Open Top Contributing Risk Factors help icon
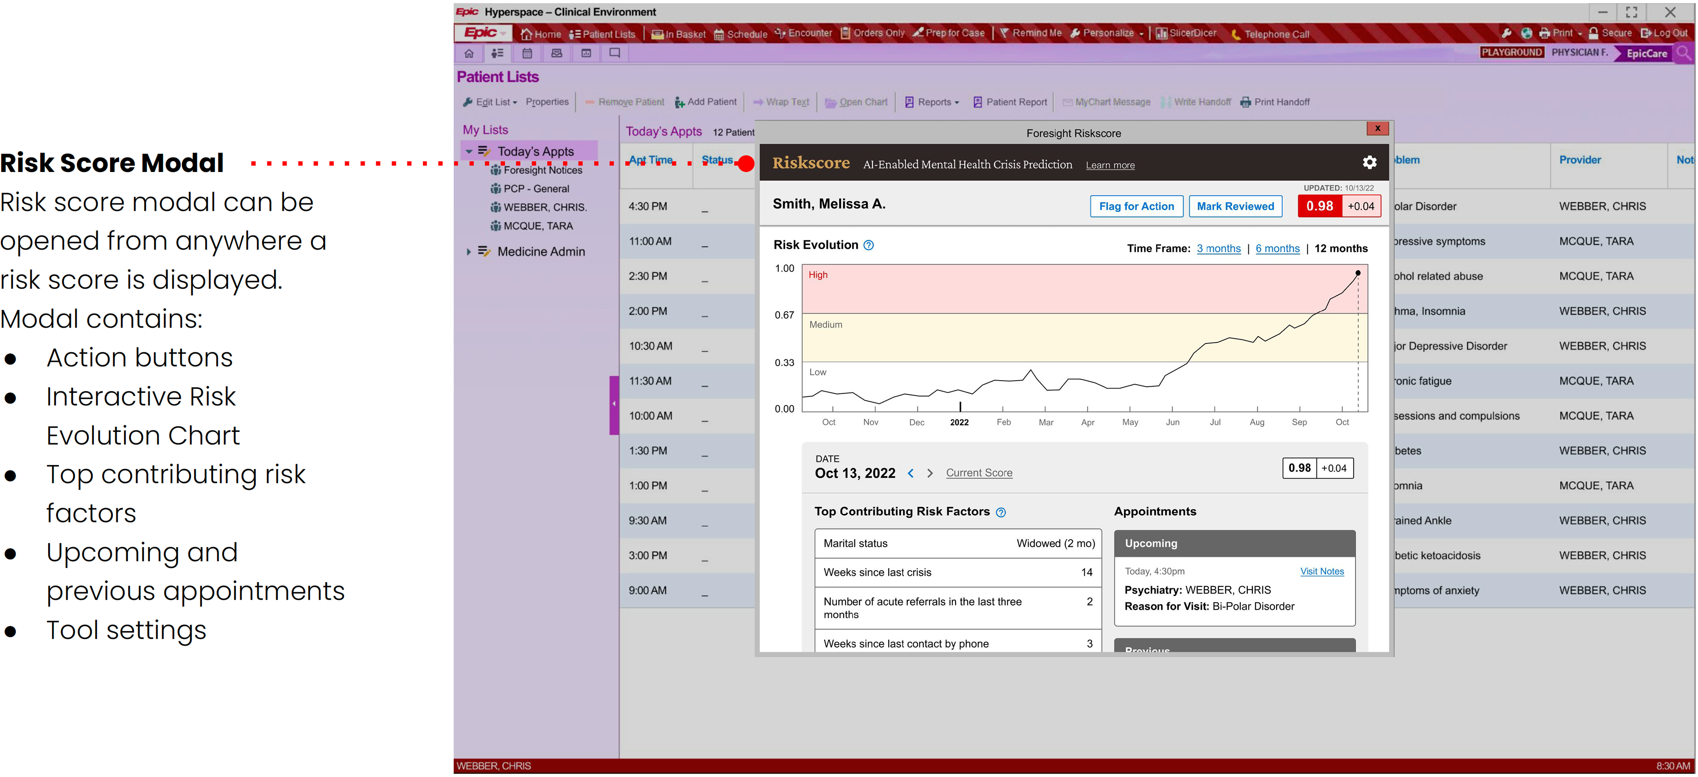 1001,513
